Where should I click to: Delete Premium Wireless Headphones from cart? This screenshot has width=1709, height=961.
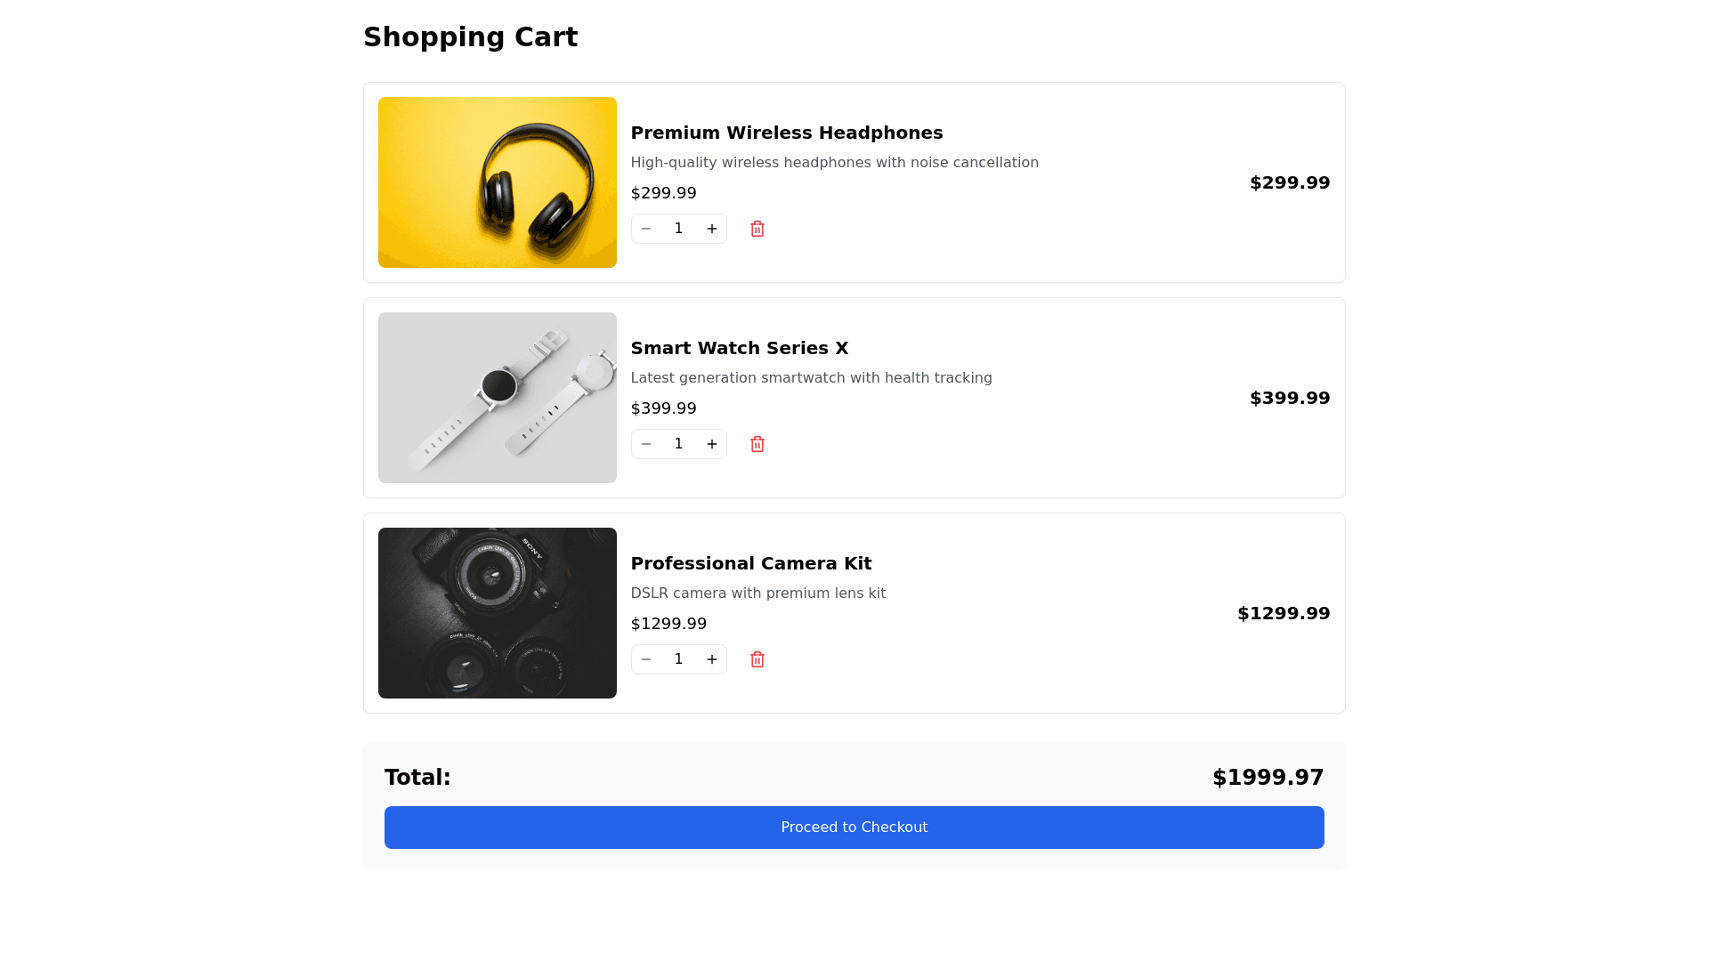[x=757, y=229]
